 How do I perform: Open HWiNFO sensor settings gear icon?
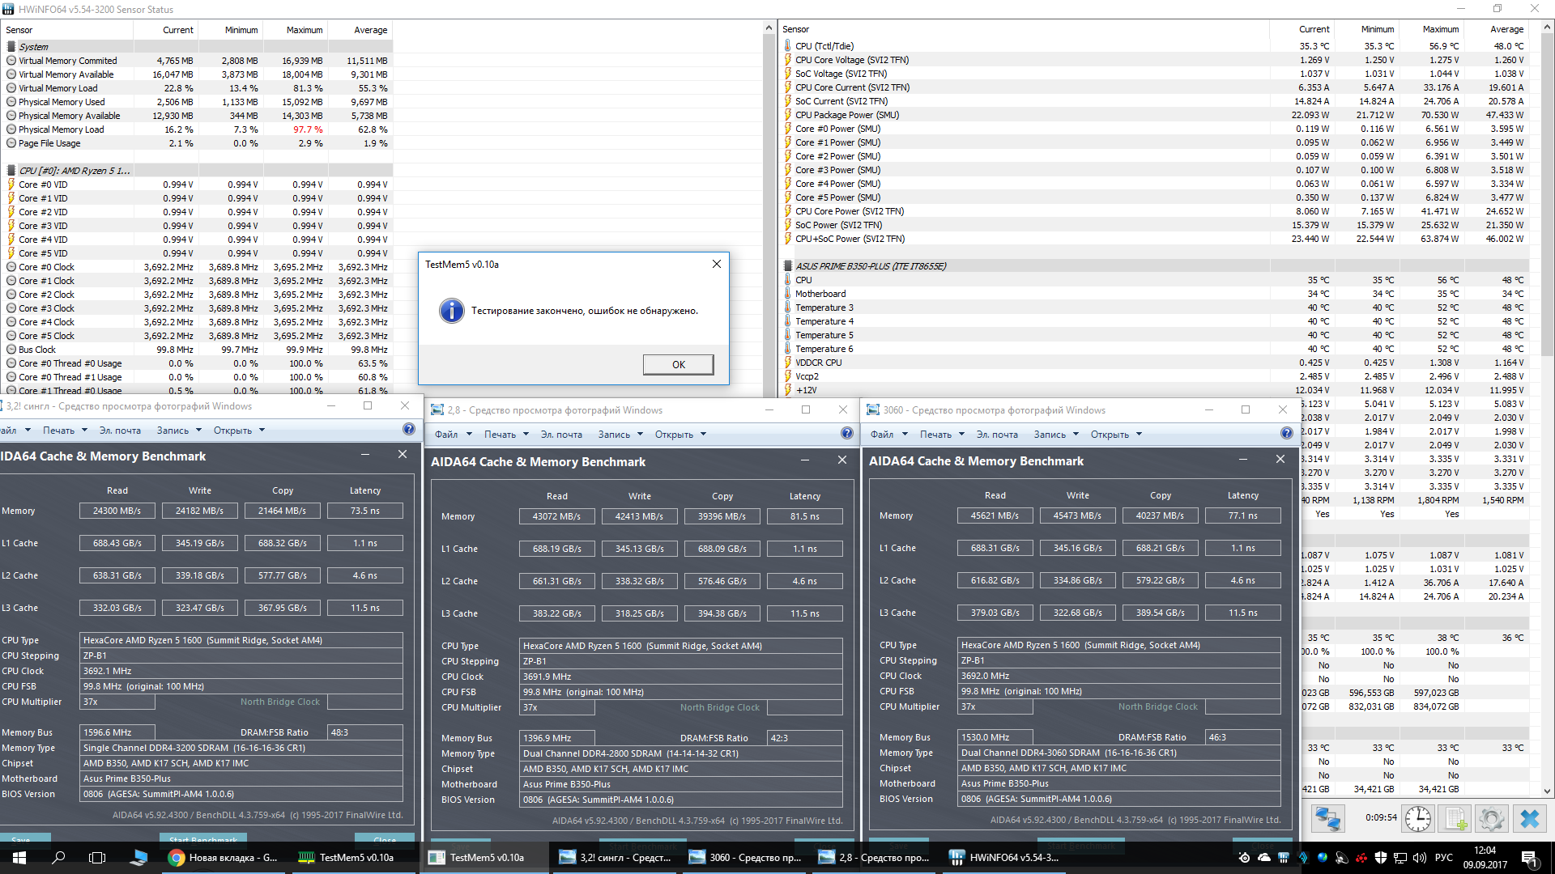pos(1491,819)
